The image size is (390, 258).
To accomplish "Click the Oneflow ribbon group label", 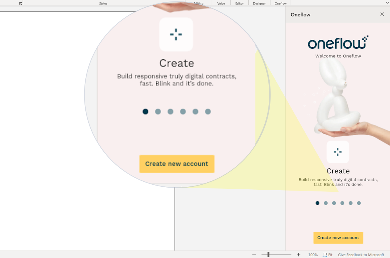I will 281,4.
